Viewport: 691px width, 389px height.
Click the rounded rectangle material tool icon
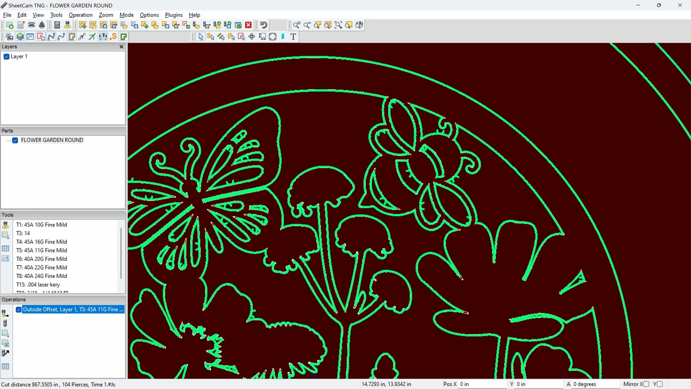[273, 36]
